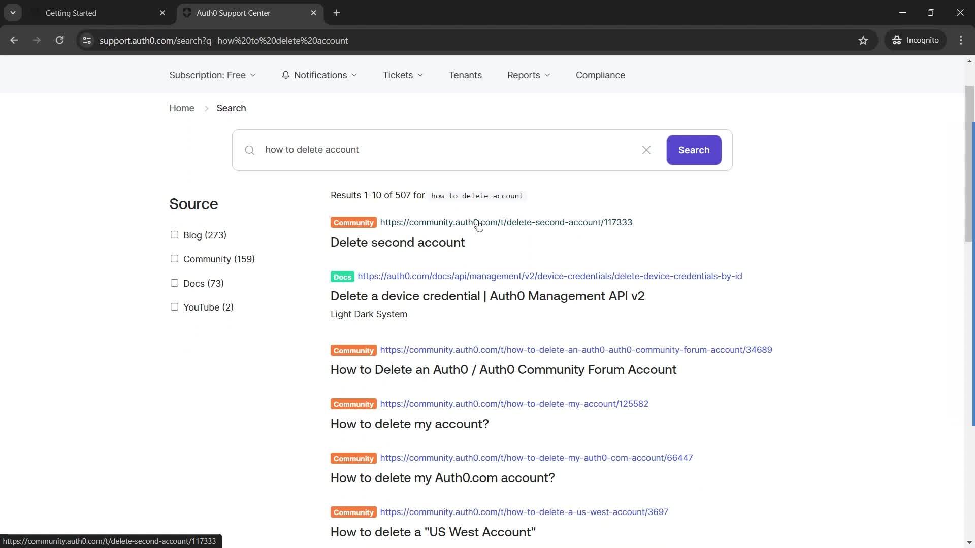Click the browser address bar URL
The image size is (975, 548).
pos(223,40)
